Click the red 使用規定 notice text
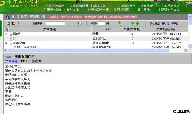The image size is (192, 114). pyautogui.click(x=93, y=17)
